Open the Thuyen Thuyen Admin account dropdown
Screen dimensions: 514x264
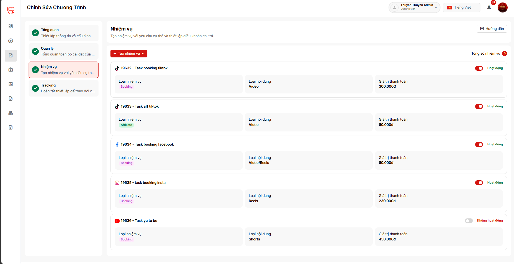pos(414,7)
